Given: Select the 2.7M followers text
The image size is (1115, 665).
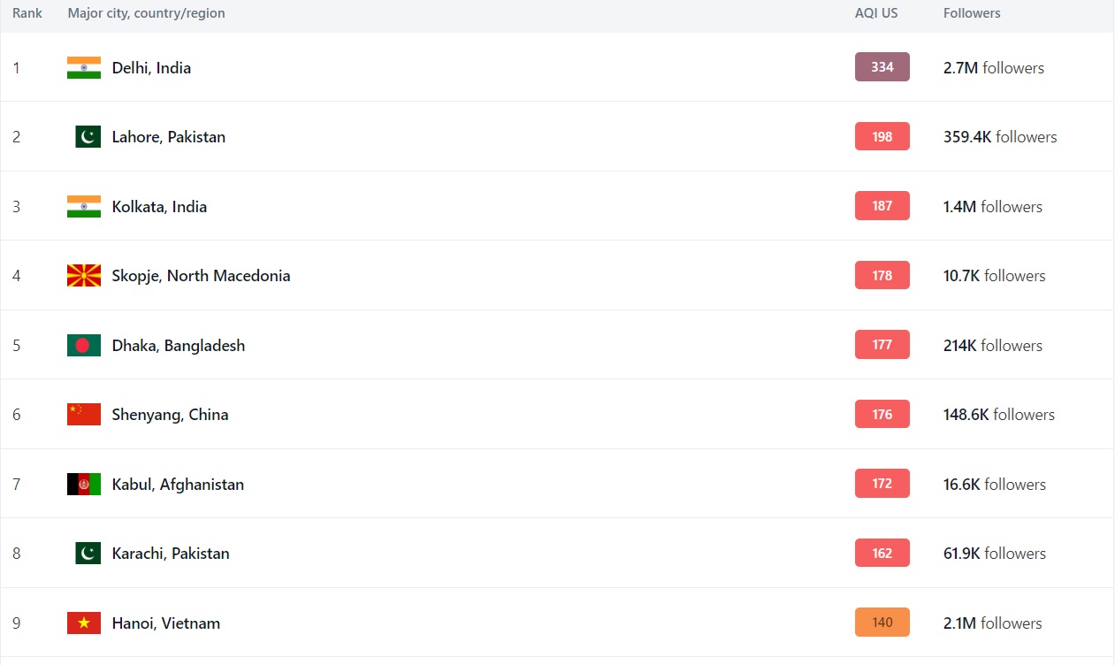Looking at the screenshot, I should 994,68.
